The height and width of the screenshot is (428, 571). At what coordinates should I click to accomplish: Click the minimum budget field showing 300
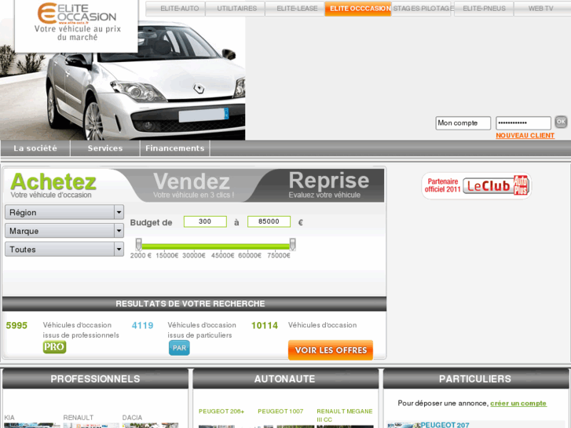205,221
